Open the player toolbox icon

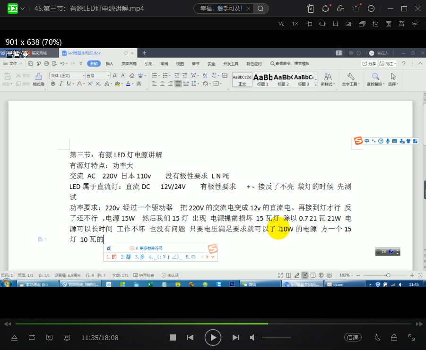click(x=394, y=337)
